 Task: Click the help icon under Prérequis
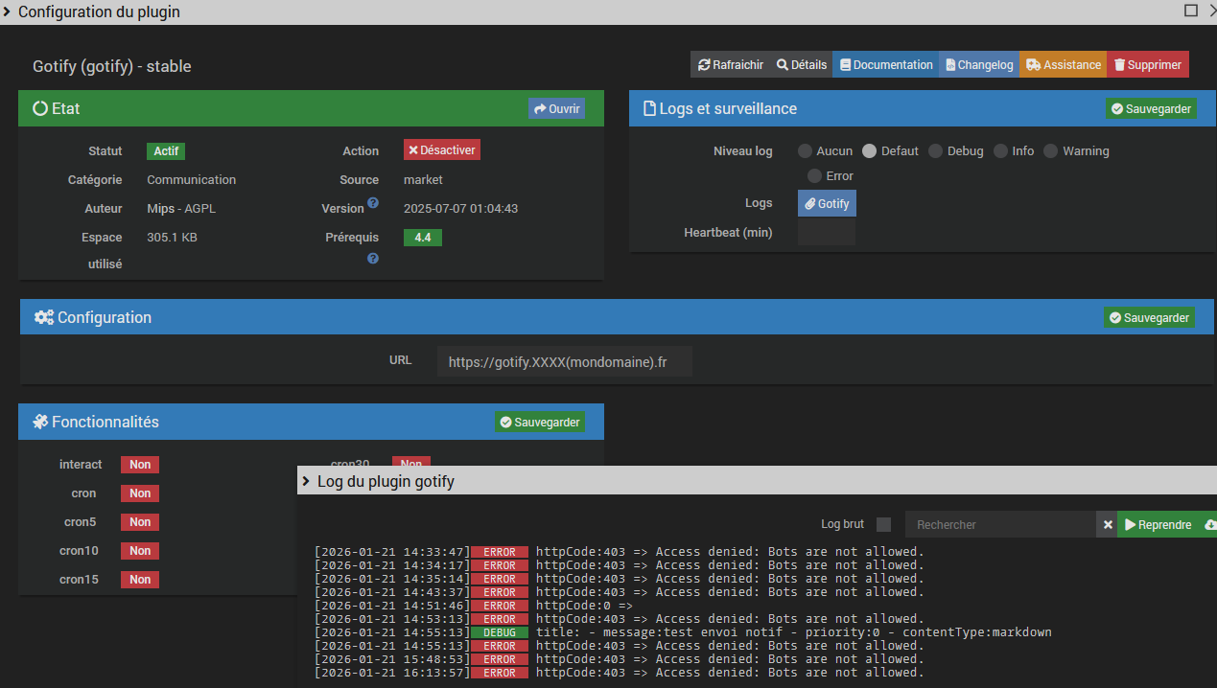[x=373, y=259]
